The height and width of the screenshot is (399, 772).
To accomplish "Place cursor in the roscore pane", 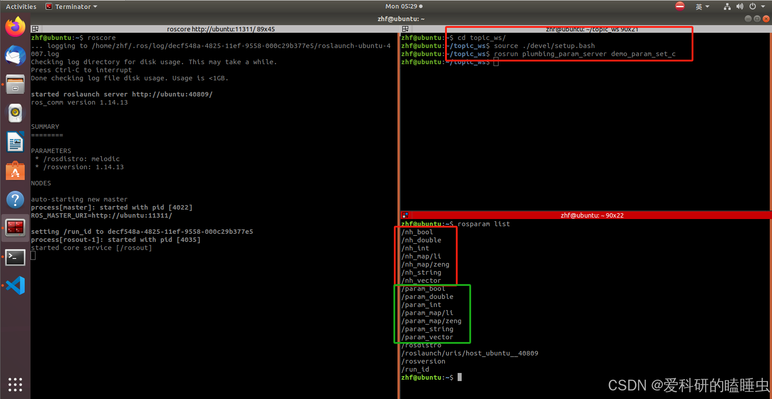I will [x=33, y=256].
